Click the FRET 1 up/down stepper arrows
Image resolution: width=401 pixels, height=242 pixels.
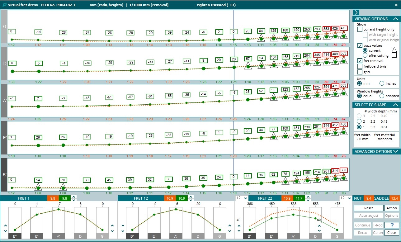pyautogui.click(x=73, y=198)
